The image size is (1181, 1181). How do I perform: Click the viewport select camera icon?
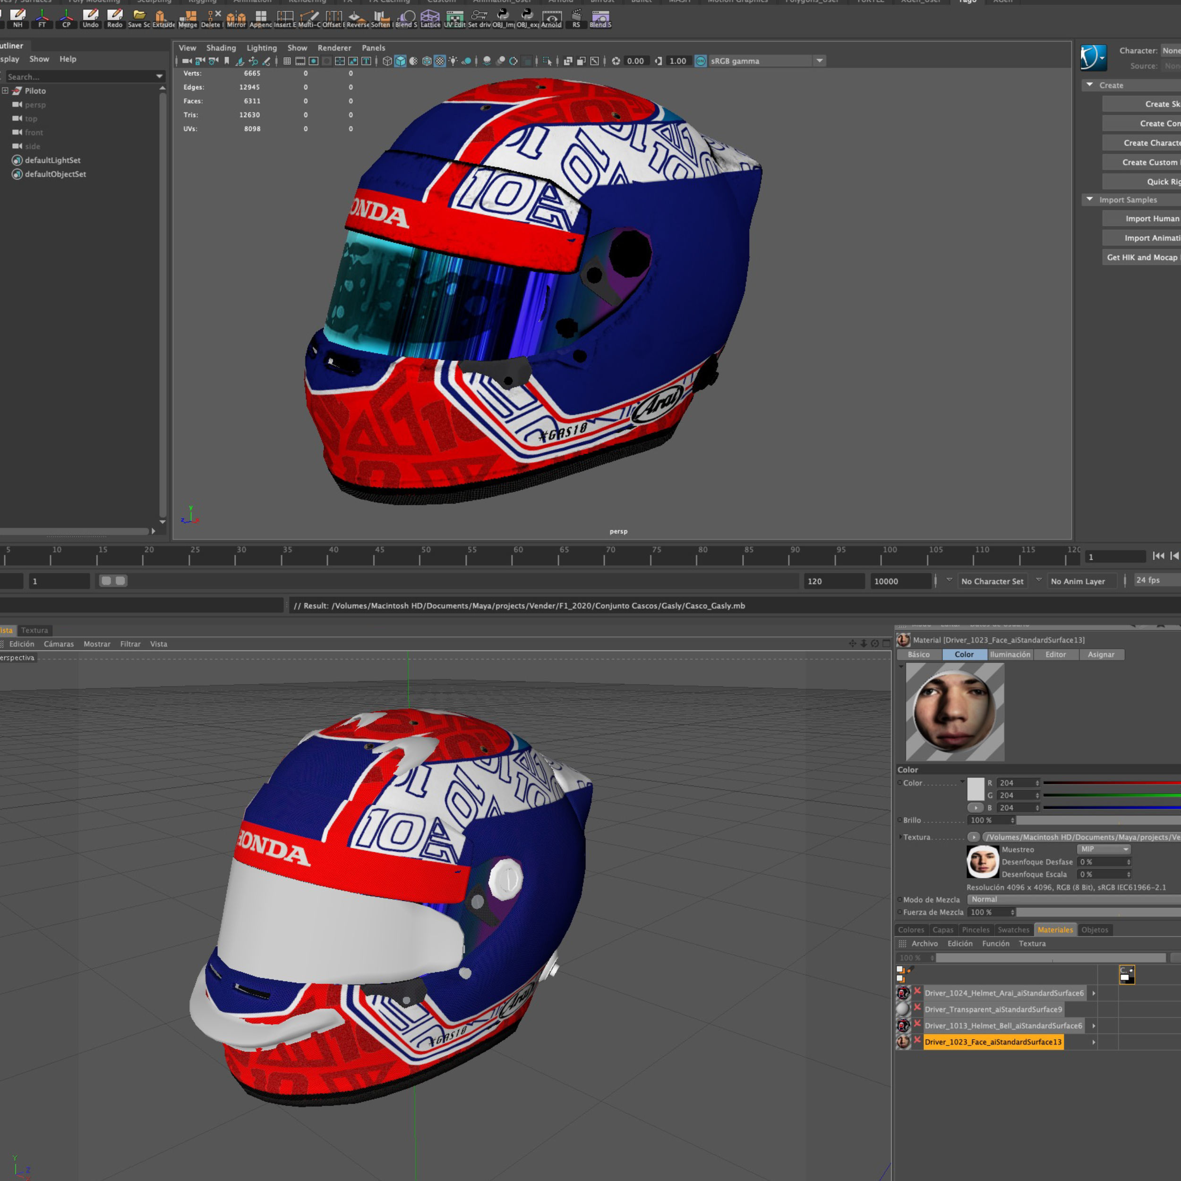click(187, 61)
